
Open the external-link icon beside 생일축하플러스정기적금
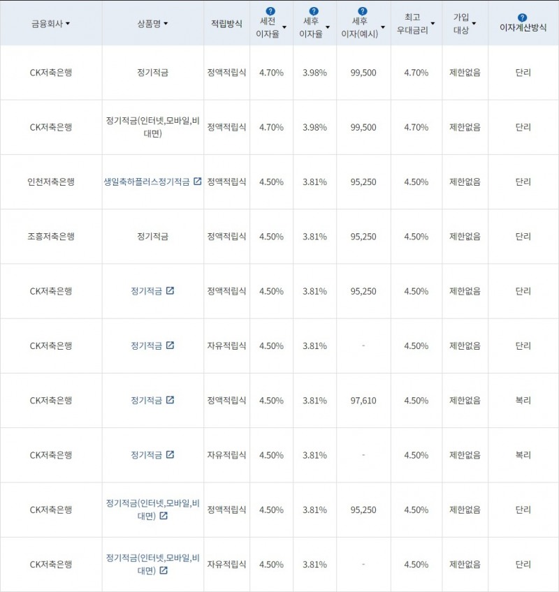(198, 181)
